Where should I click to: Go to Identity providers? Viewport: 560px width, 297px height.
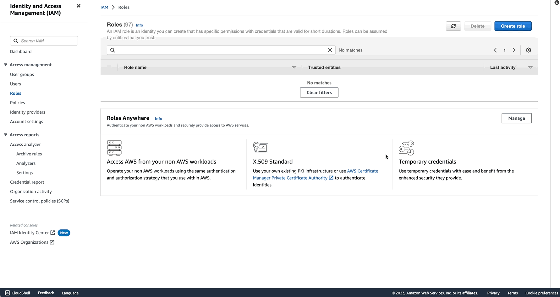(x=28, y=112)
